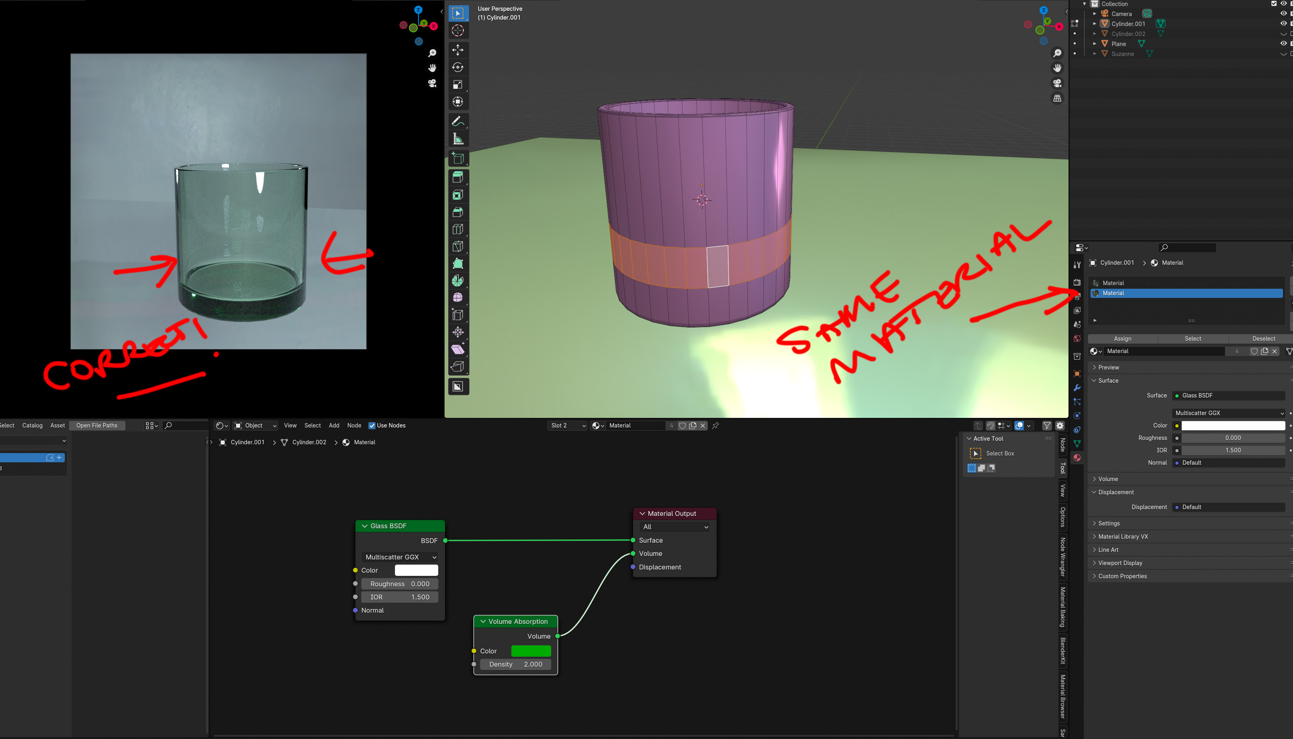
Task: Open the Multiscatter GGX distribution dropdown
Action: (1229, 413)
